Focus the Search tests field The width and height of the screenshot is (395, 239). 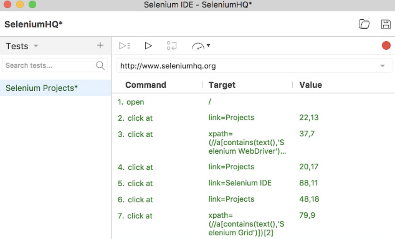pos(55,65)
